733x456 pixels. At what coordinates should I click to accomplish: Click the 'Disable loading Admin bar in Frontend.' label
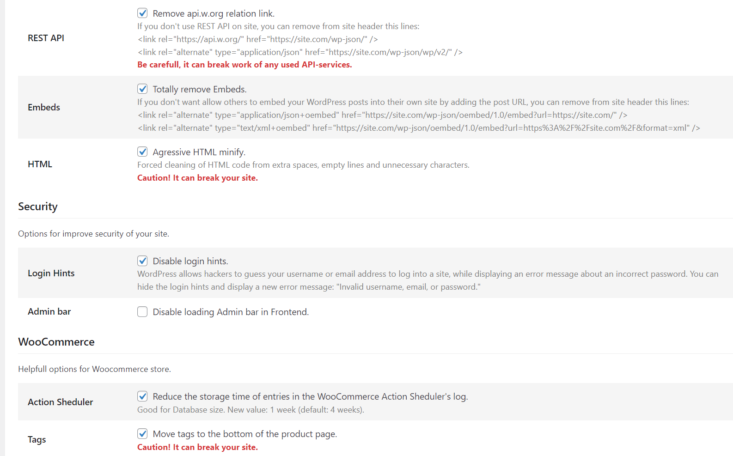point(231,312)
